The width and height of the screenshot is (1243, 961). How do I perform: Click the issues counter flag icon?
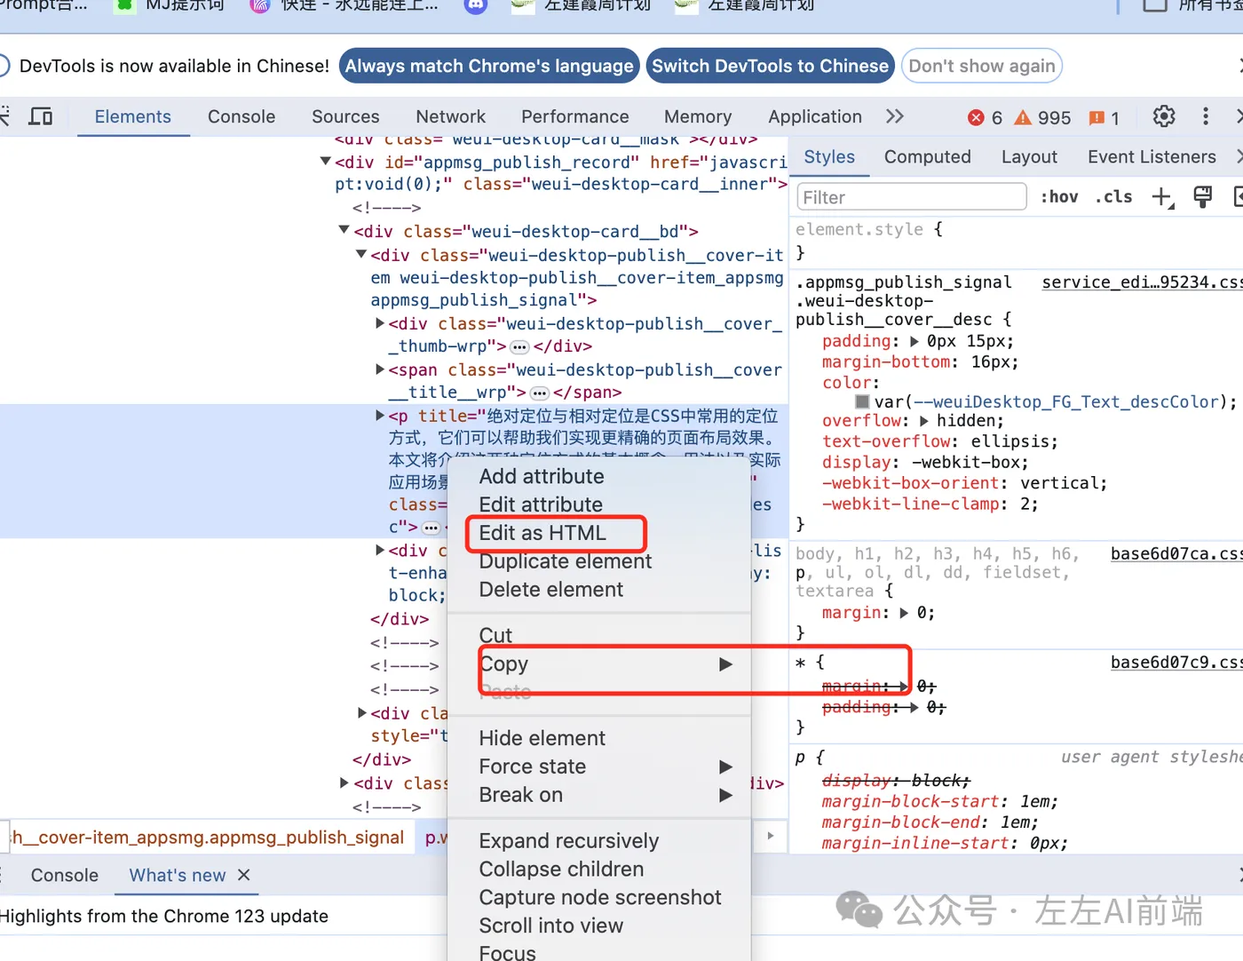pos(1097,117)
